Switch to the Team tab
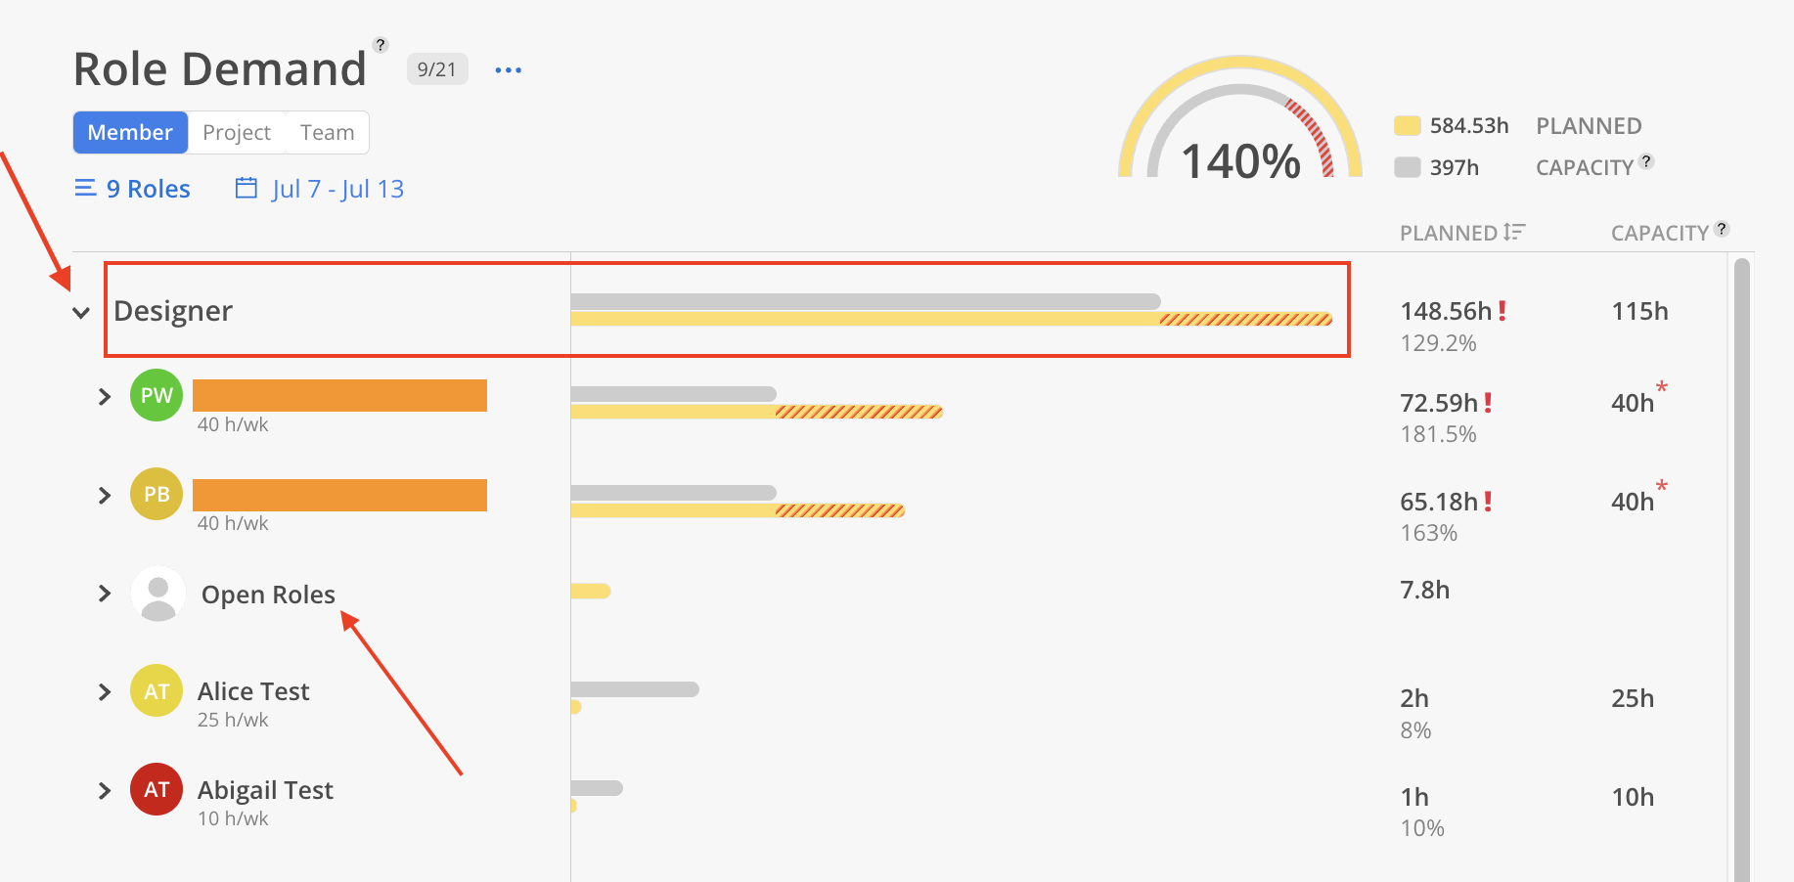The width and height of the screenshot is (1794, 882). (x=327, y=133)
